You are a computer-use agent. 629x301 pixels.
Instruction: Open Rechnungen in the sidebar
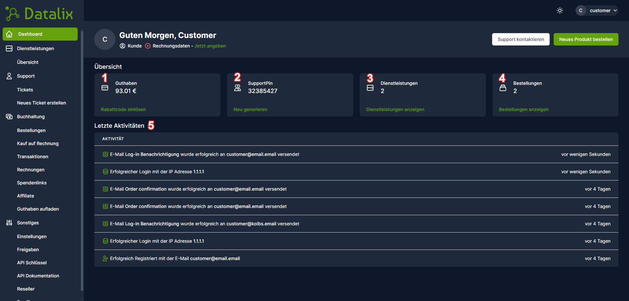pyautogui.click(x=31, y=170)
